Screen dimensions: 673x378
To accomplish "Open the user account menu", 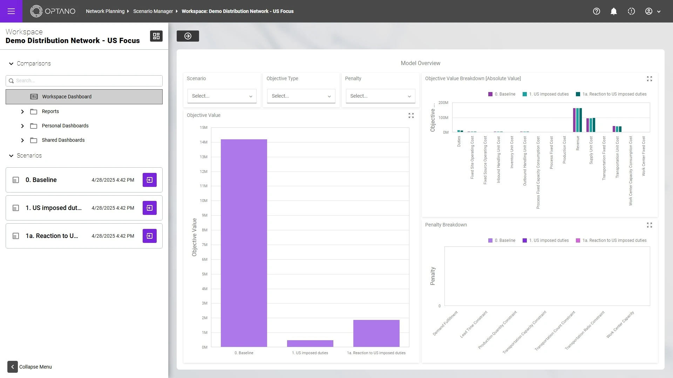I will tap(649, 11).
